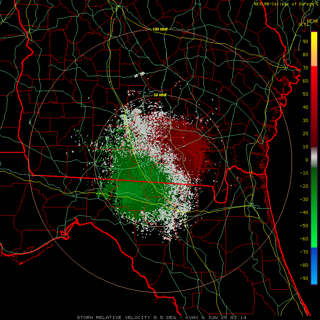Viewport: 320px width, 320px height.
Task: Click the positive "40" scale label
Action: tap(305, 107)
